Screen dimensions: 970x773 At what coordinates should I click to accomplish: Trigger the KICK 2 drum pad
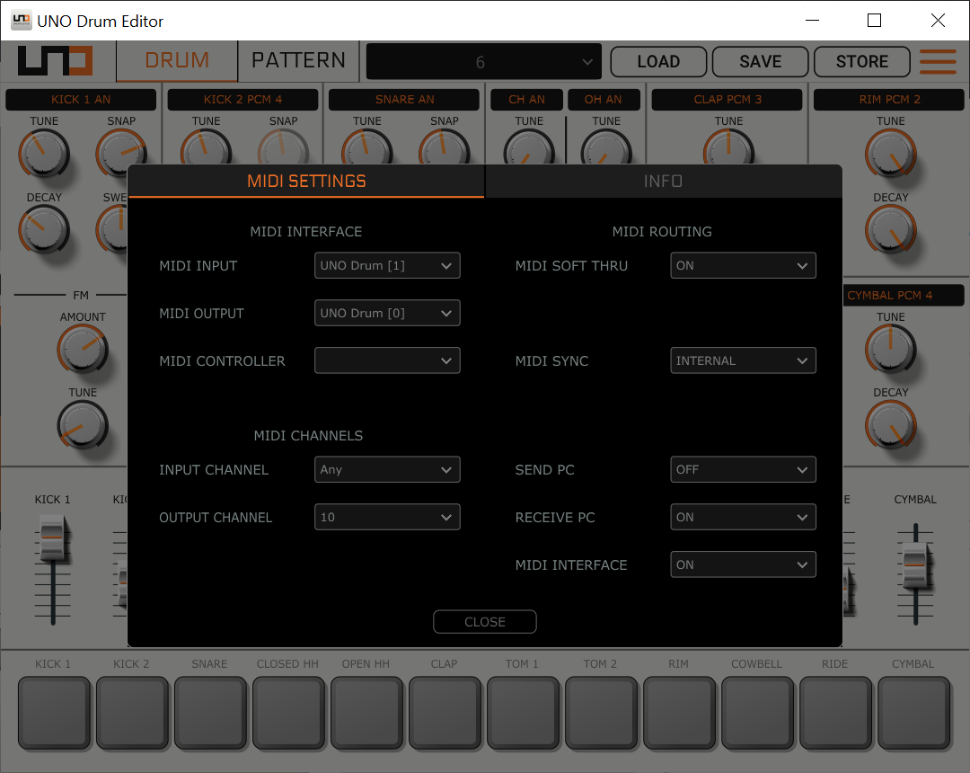(x=132, y=714)
